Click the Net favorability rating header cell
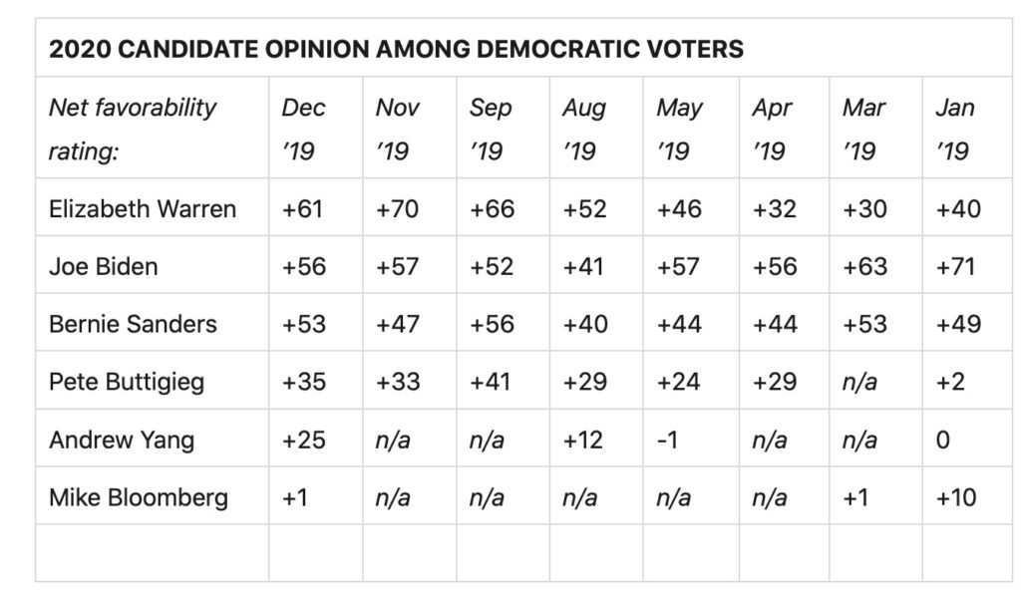The image size is (1021, 593). 133,129
